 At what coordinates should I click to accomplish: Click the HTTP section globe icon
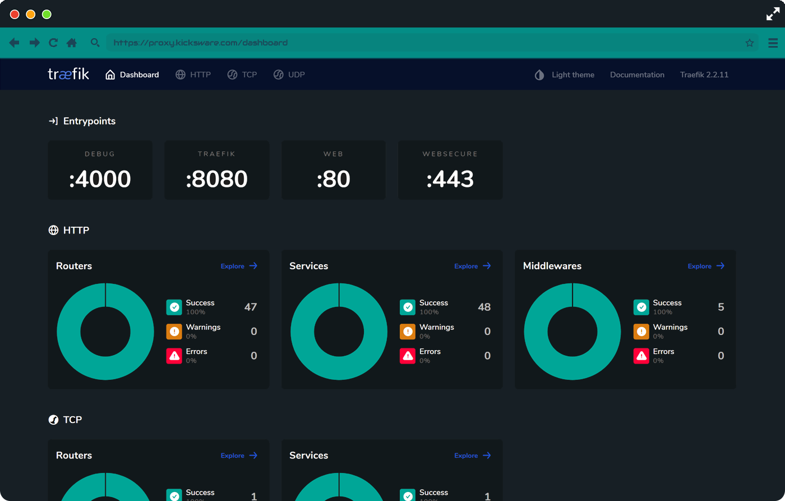click(x=53, y=230)
